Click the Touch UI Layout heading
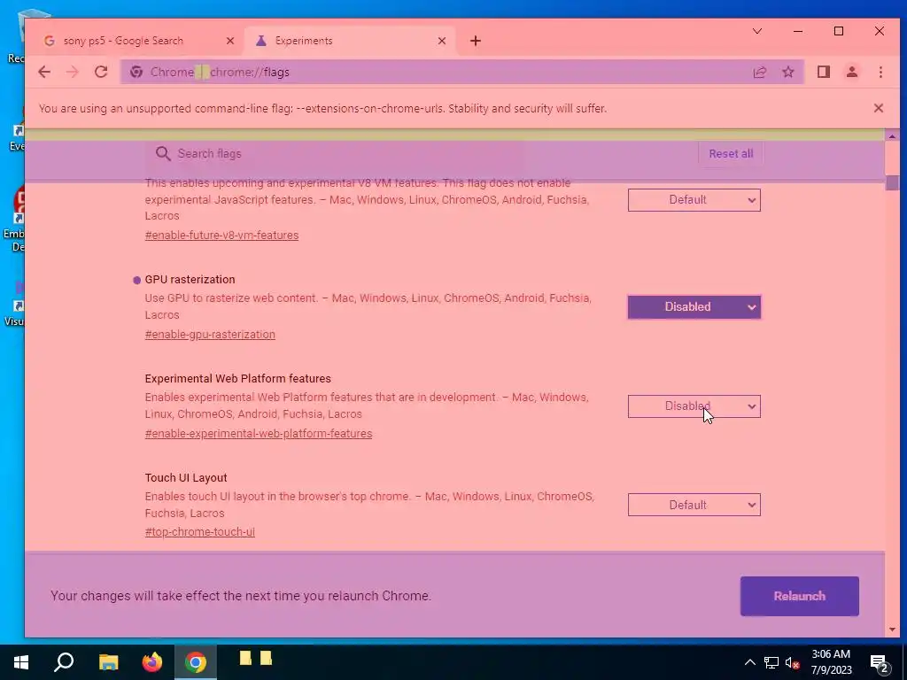 pos(186,477)
